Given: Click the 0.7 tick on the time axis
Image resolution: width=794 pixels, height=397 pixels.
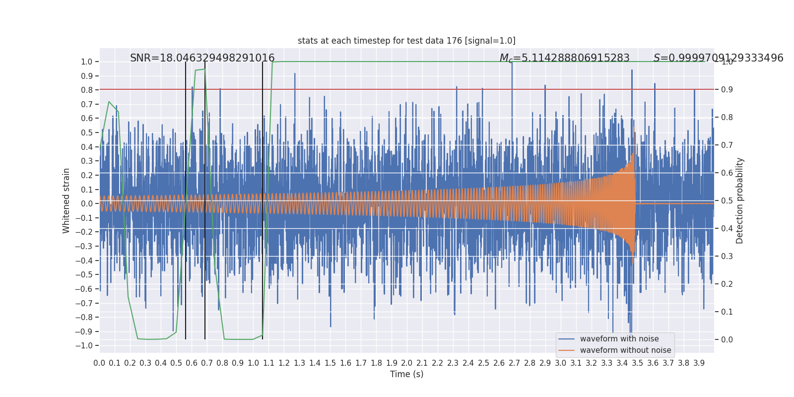Looking at the screenshot, I should point(207,363).
